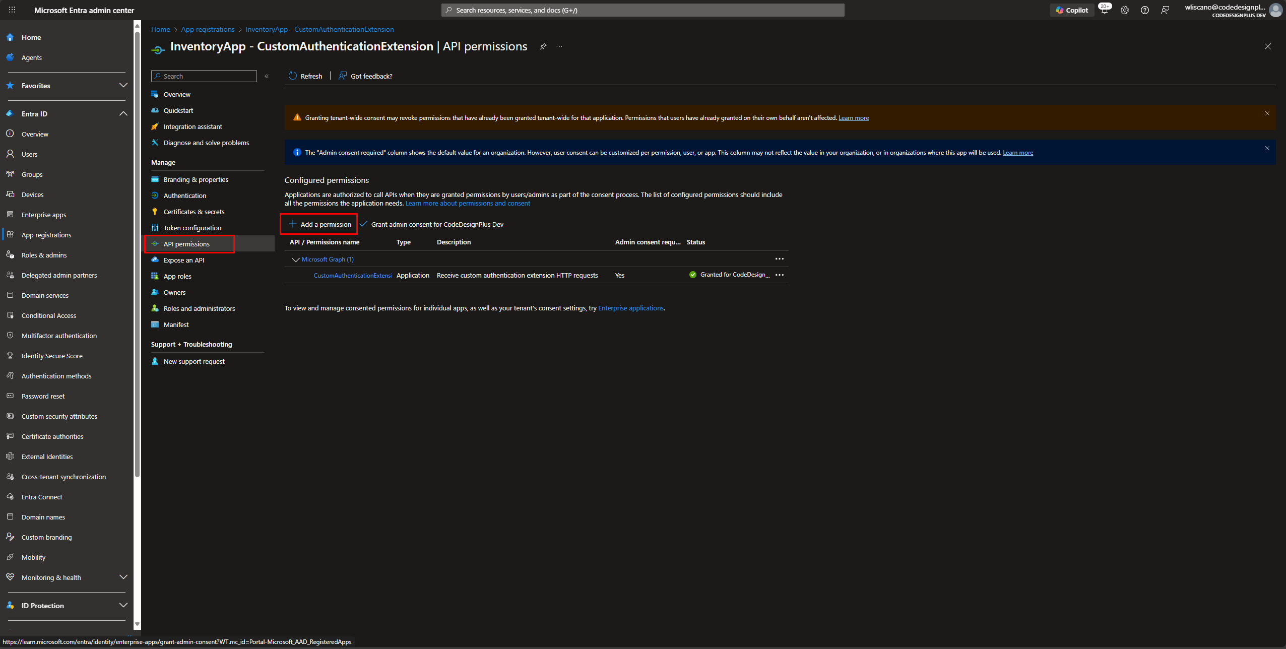Open App registrations in the sidebar

tap(46, 235)
